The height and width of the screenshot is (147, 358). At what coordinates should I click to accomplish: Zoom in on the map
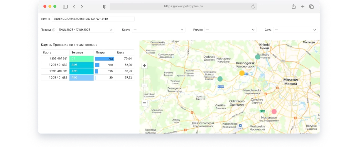(x=144, y=66)
